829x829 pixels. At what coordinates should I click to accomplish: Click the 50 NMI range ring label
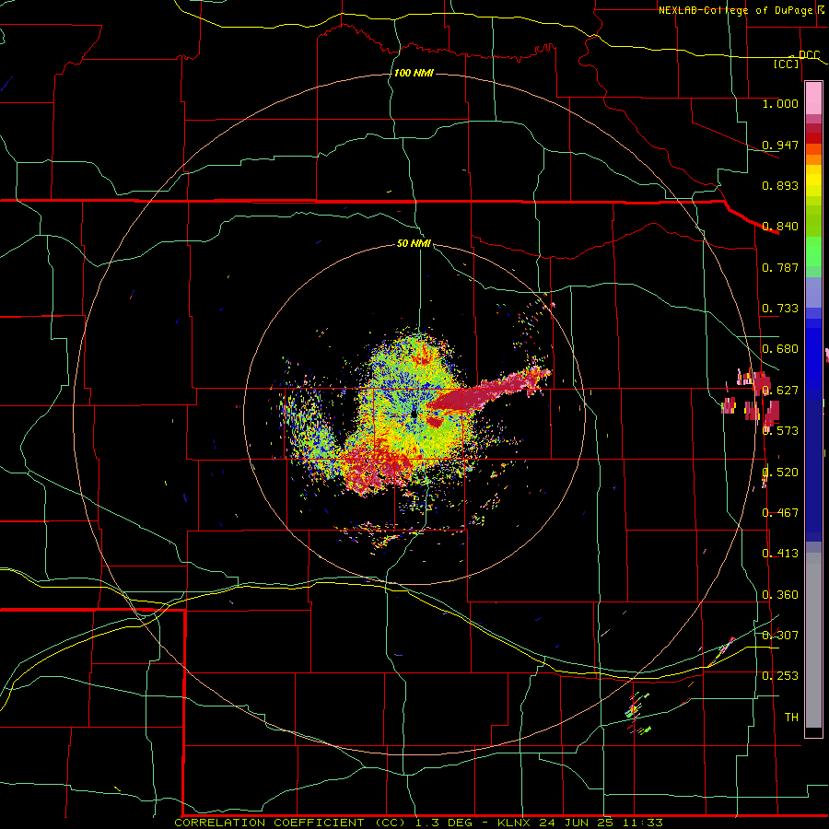click(414, 243)
